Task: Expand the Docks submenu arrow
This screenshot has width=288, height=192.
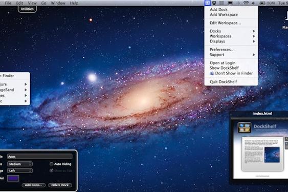Action: [254, 31]
